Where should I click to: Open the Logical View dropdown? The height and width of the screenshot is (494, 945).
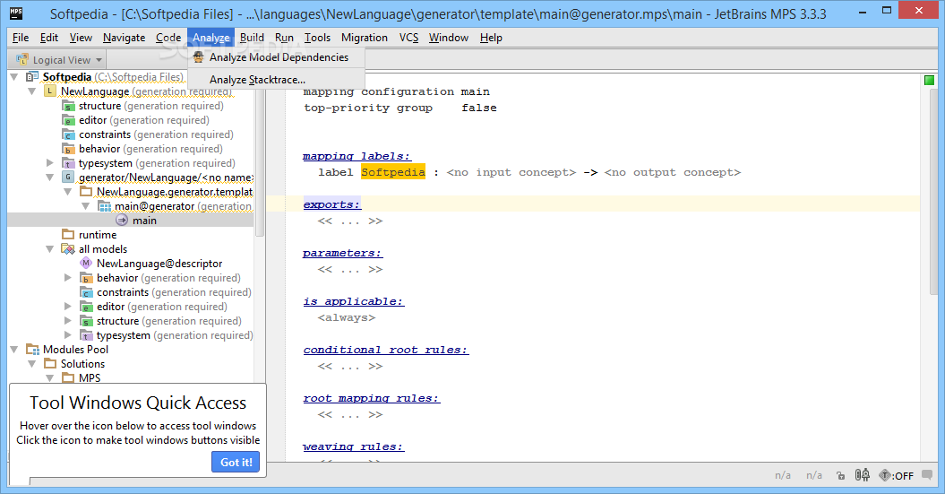58,60
